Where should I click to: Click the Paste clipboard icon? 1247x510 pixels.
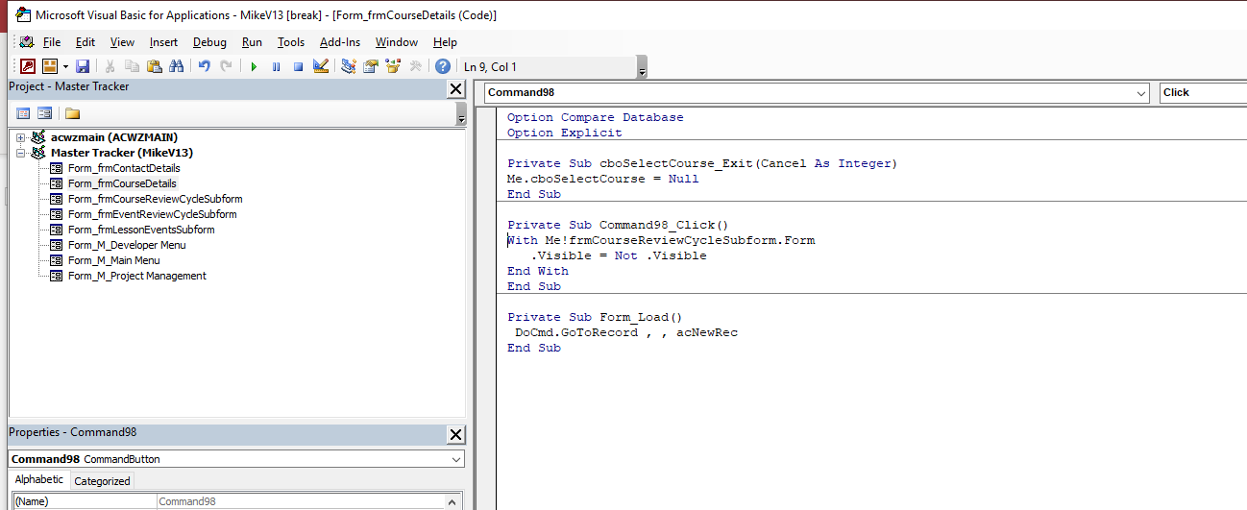(154, 66)
